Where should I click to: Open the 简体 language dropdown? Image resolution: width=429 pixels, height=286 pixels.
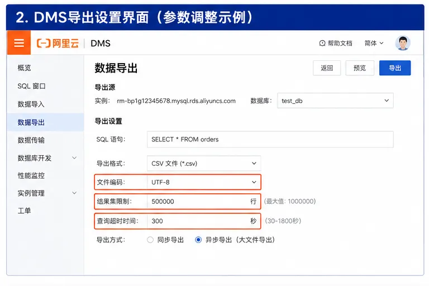(374, 43)
